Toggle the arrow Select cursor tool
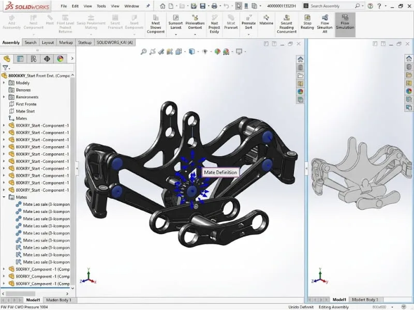 [239, 6]
